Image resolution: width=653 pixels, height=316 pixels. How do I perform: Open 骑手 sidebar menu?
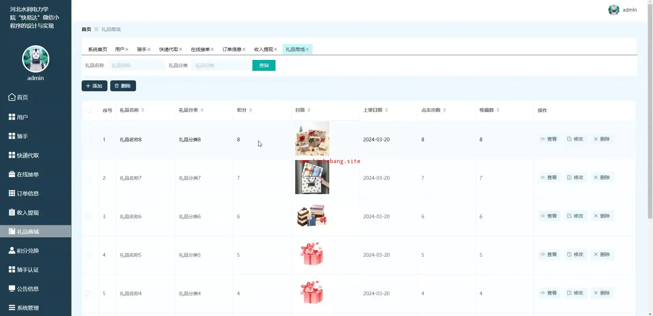coord(35,136)
